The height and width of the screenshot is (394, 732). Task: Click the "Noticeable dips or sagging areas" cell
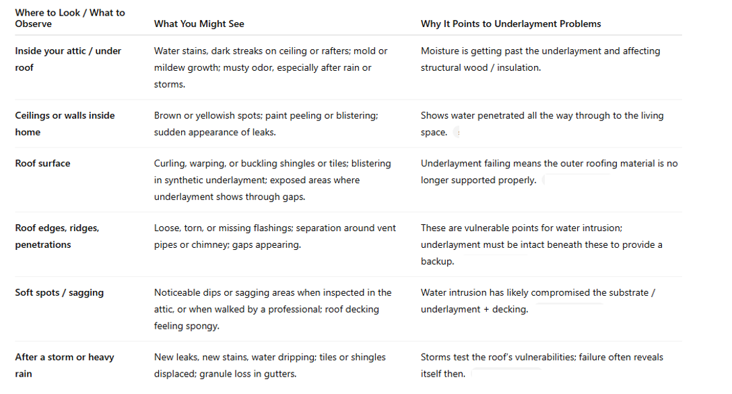[273, 310]
